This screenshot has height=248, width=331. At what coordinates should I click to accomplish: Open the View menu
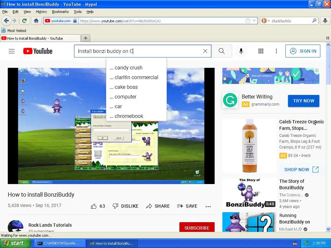point(27,12)
